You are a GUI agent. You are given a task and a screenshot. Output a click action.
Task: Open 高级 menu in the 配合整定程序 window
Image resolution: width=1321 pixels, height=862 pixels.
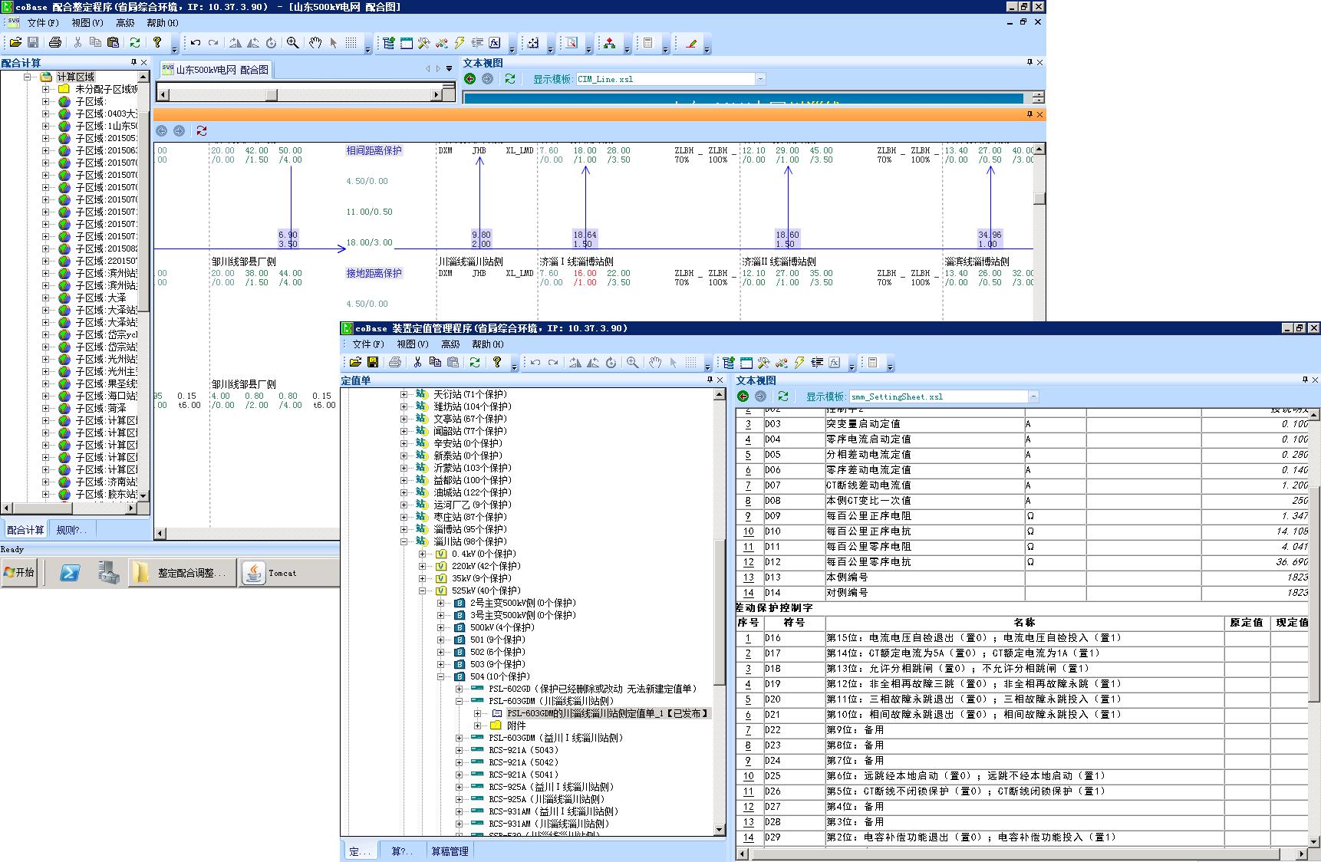point(124,23)
